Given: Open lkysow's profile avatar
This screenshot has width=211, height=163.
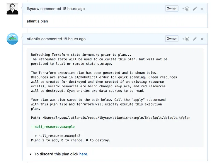Looking at the screenshot, I should point(12,9).
